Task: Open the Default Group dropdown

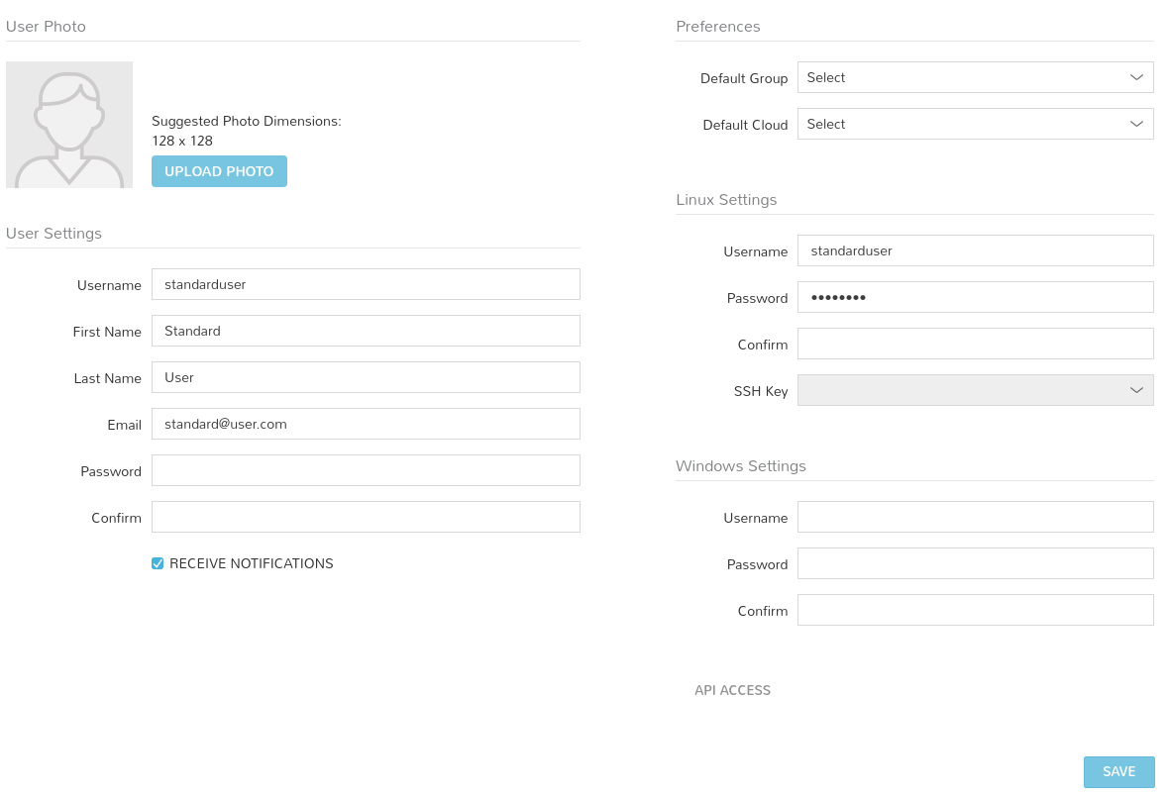Action: [x=975, y=77]
